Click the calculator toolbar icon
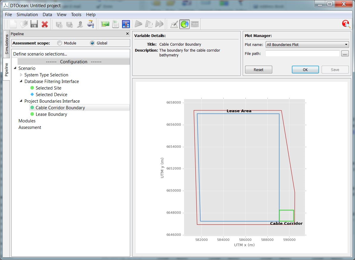The height and width of the screenshot is (260, 355). coord(116,24)
